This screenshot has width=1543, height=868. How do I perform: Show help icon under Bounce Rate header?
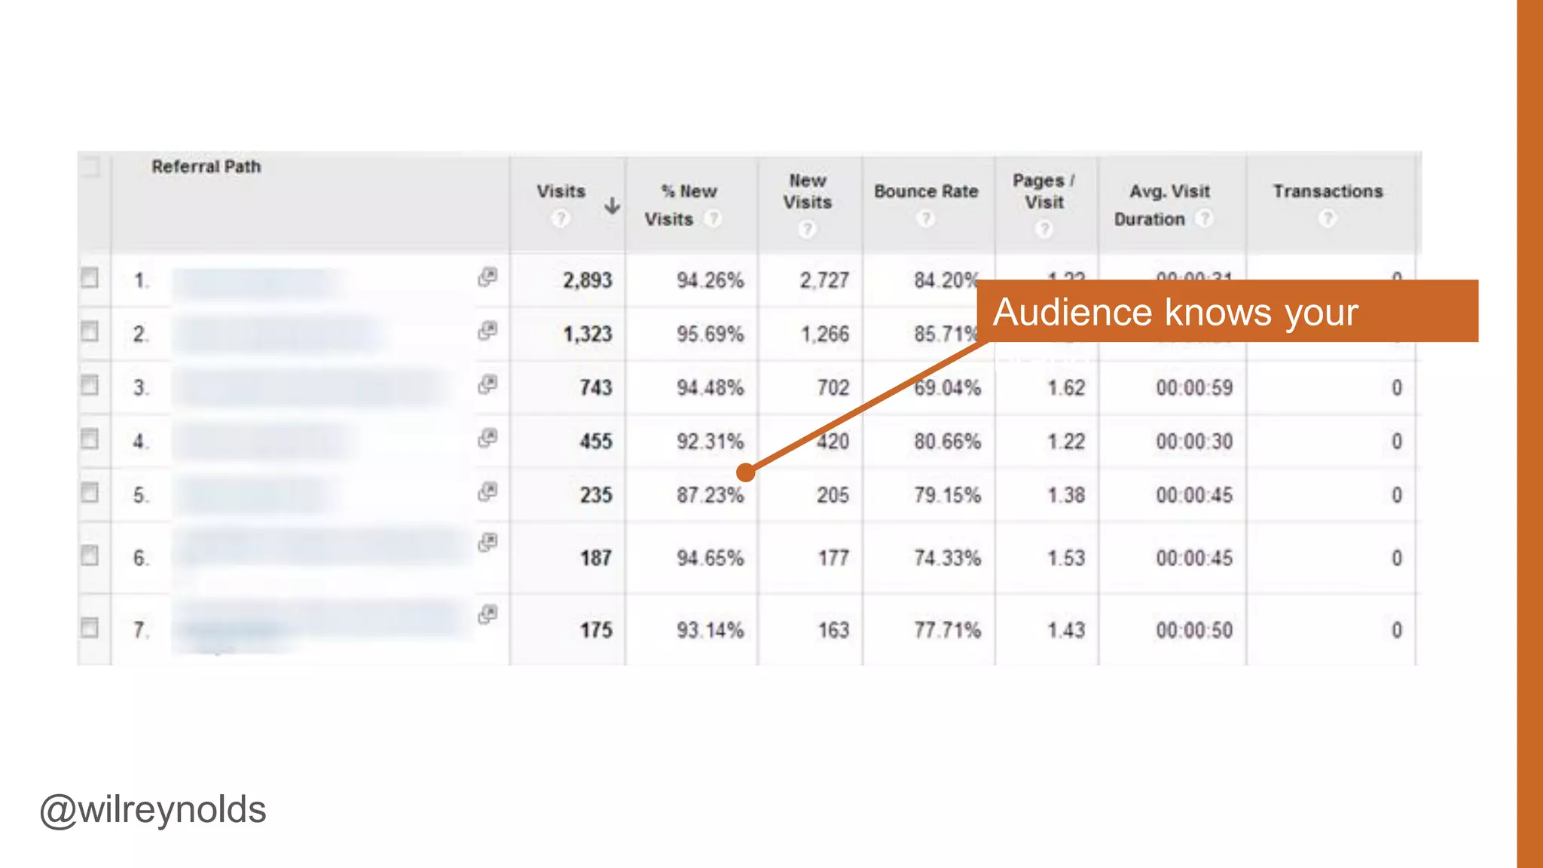coord(925,219)
